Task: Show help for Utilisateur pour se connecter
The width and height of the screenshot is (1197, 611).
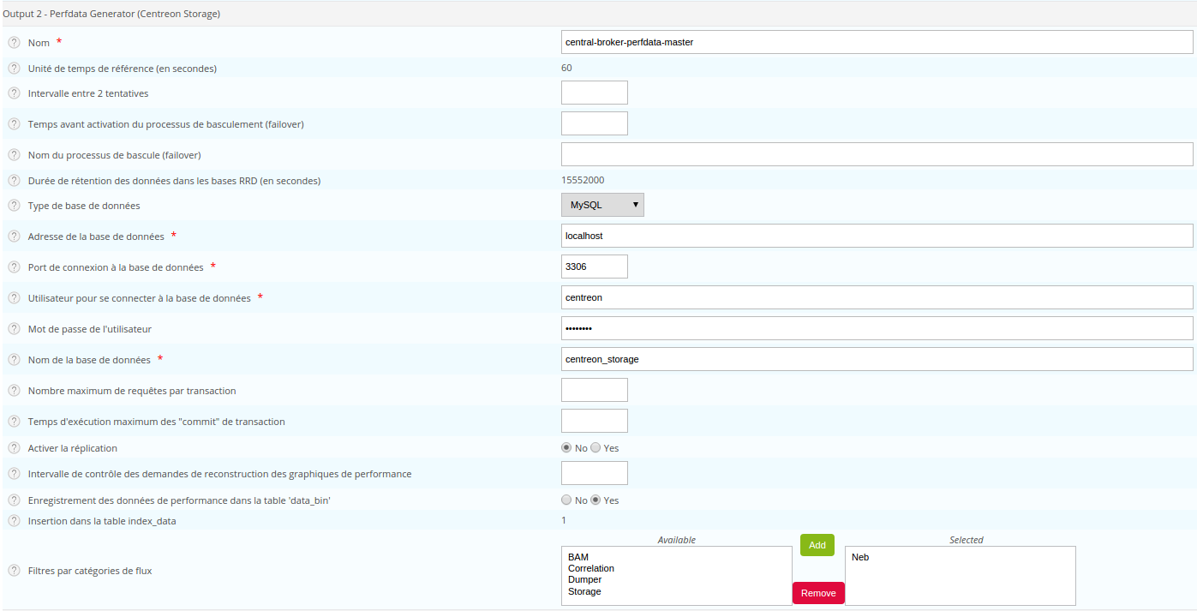Action: [x=14, y=298]
